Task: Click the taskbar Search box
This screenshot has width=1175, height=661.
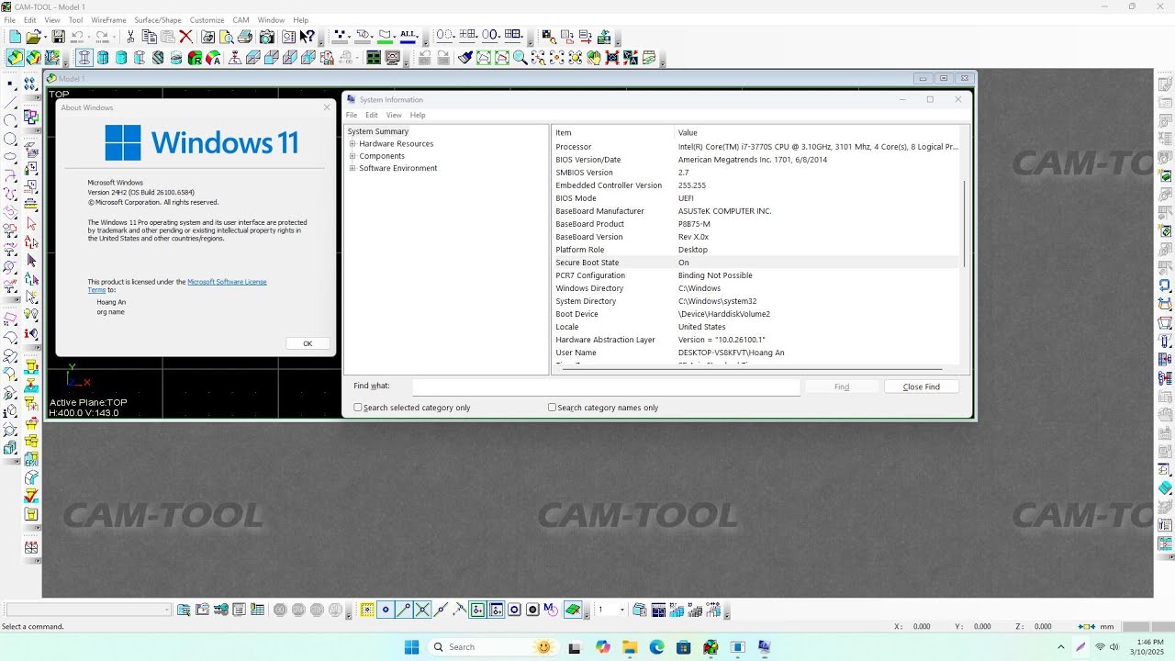Action: (x=494, y=647)
